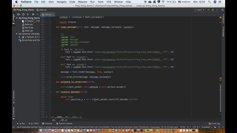
Task: Open Project panel settings gear
Action: (x=33, y=14)
